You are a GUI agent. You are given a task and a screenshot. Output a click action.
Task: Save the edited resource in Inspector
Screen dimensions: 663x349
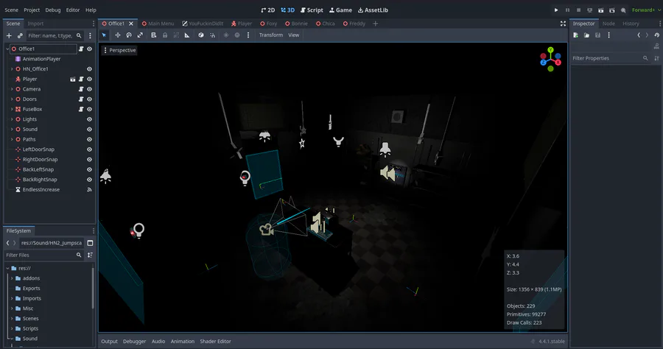coord(598,35)
